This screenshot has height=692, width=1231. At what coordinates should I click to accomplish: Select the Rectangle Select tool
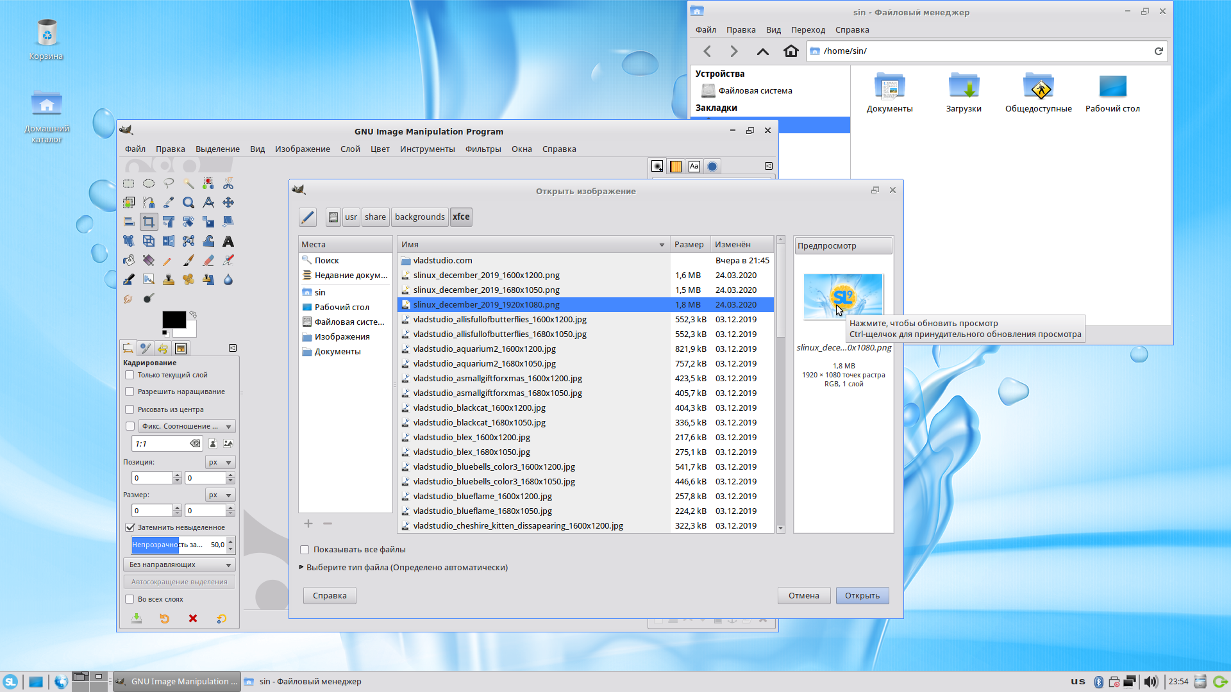click(x=129, y=184)
